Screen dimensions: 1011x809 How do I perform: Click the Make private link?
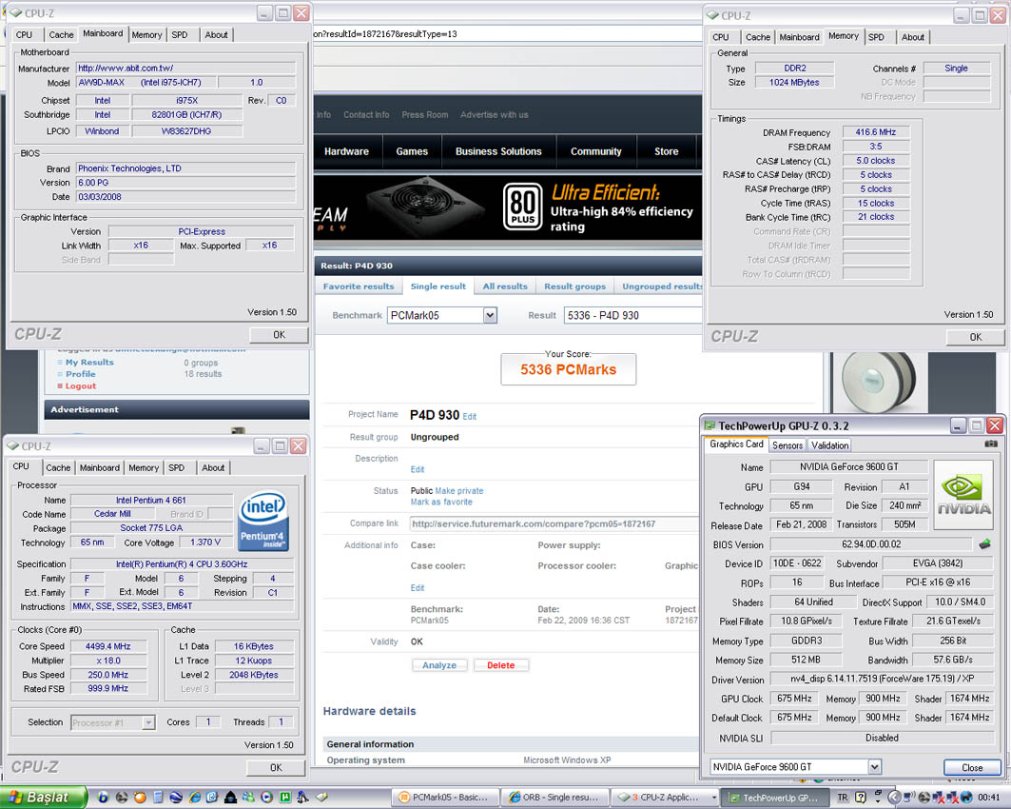click(459, 491)
